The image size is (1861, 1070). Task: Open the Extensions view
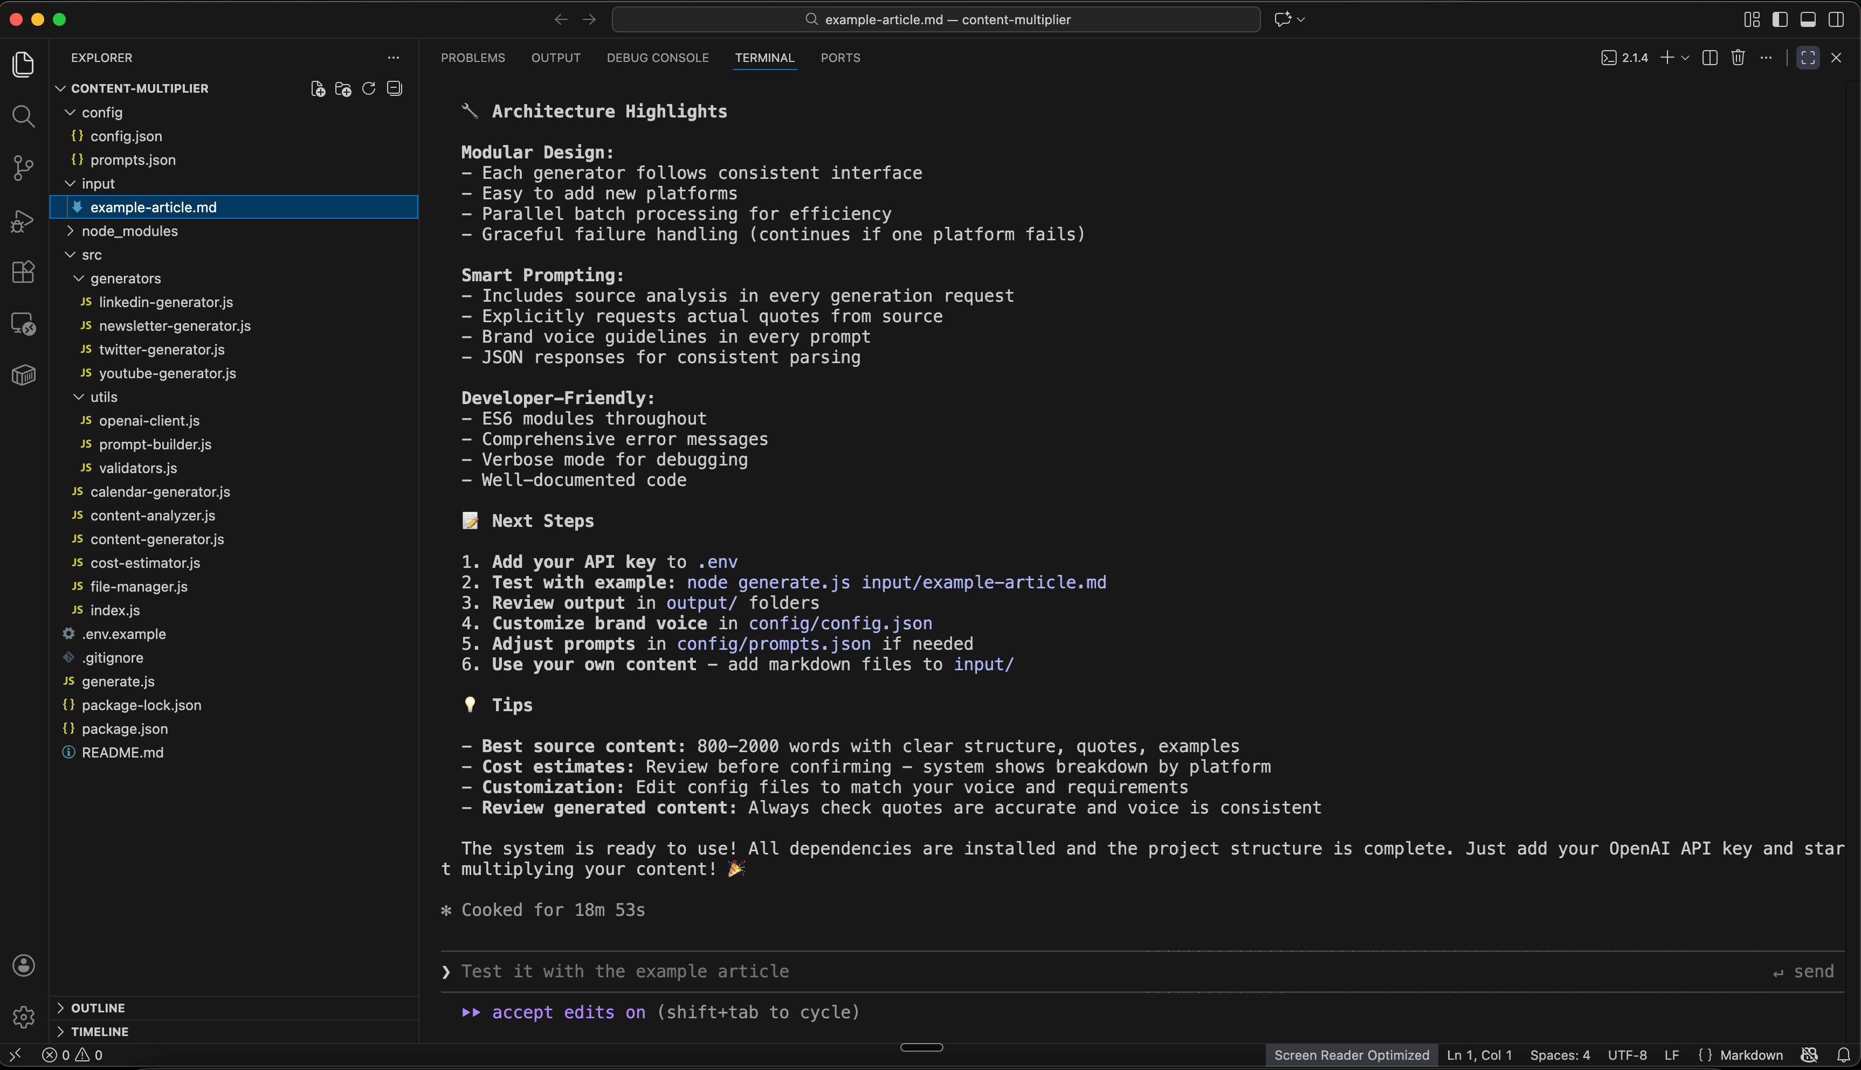point(24,272)
